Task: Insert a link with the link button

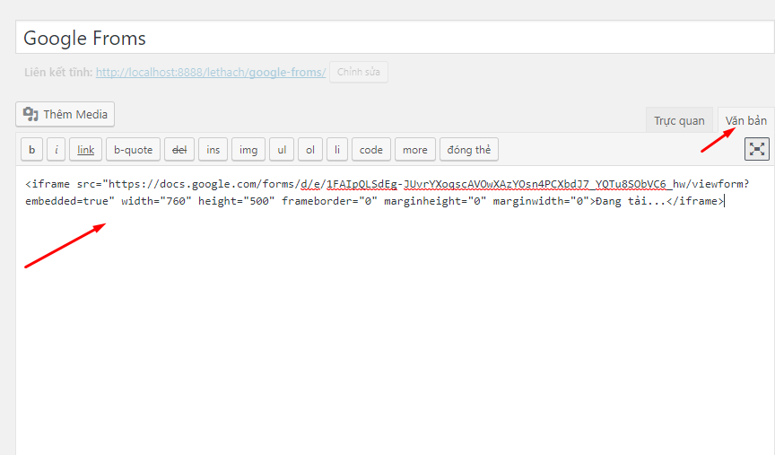Action: (85, 150)
